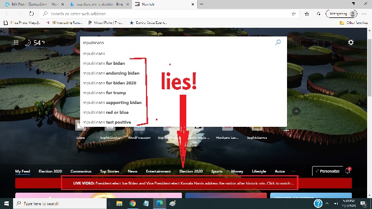Screen dimensions: 372x209
Task: Open File Explorer from the taskbar
Action: pos(119,204)
